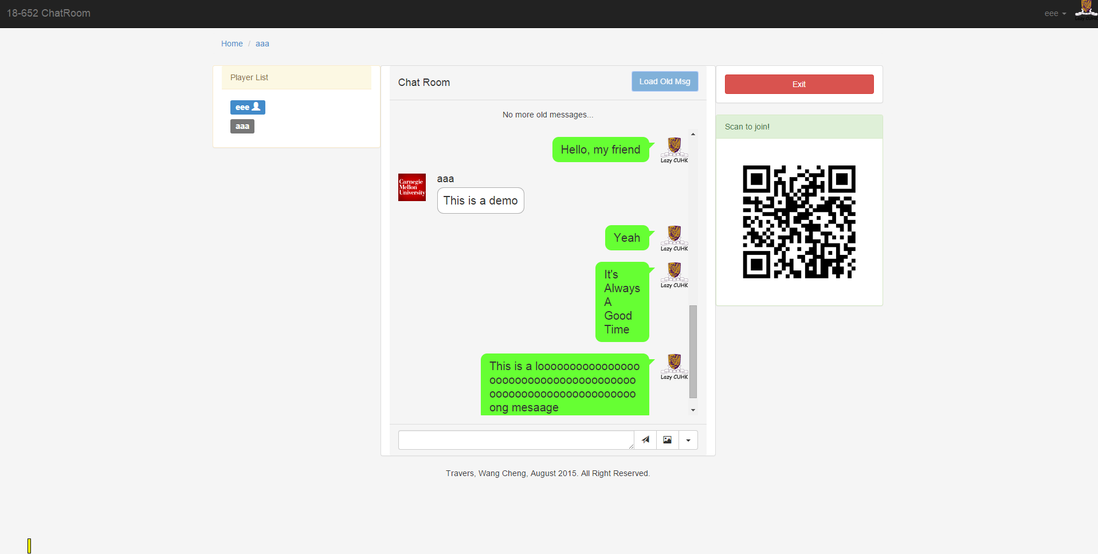The width and height of the screenshot is (1098, 554).
Task: Click the QR code image
Action: [x=799, y=222]
